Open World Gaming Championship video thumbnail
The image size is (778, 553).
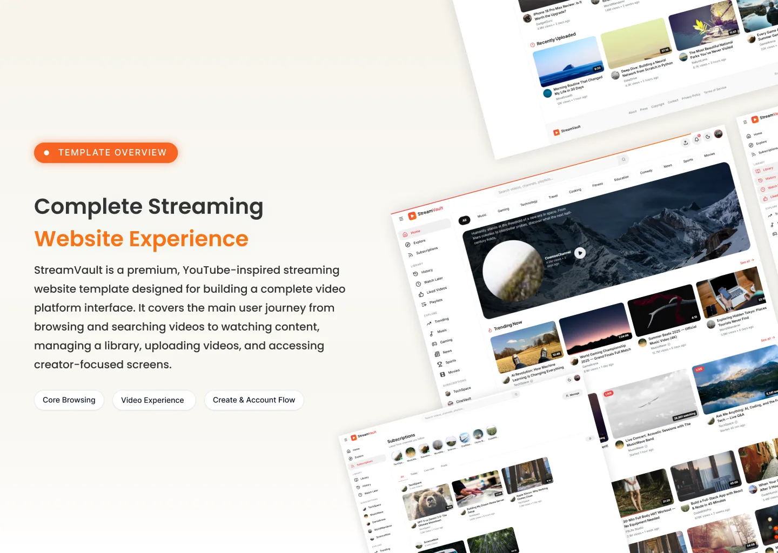(x=595, y=328)
